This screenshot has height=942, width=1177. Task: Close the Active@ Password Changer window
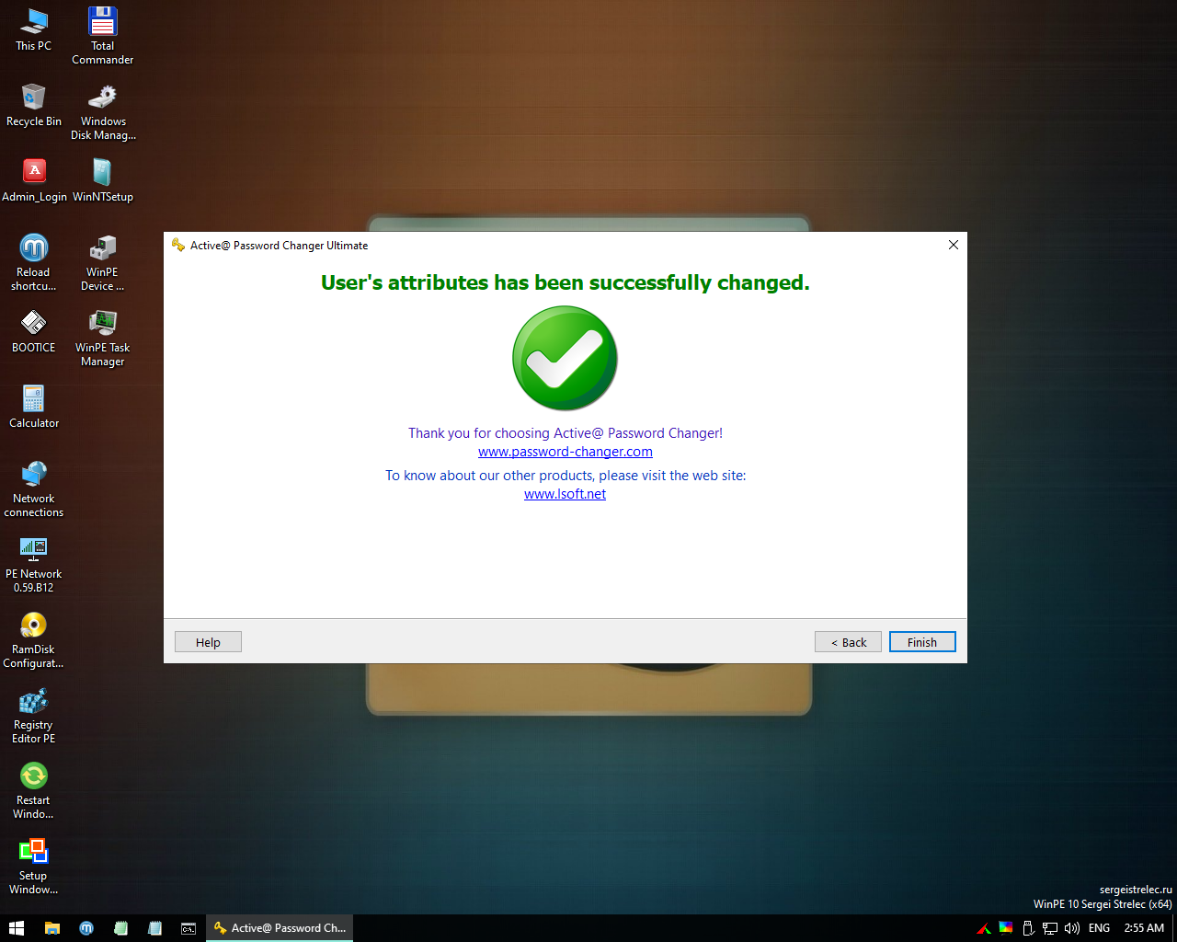[954, 245]
